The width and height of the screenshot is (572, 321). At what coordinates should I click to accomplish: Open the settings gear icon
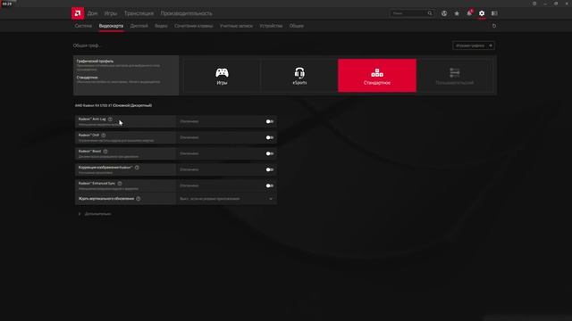[482, 13]
